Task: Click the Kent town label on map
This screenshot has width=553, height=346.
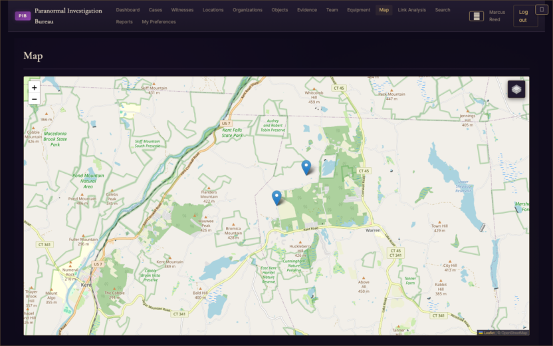Action: pyautogui.click(x=86, y=285)
